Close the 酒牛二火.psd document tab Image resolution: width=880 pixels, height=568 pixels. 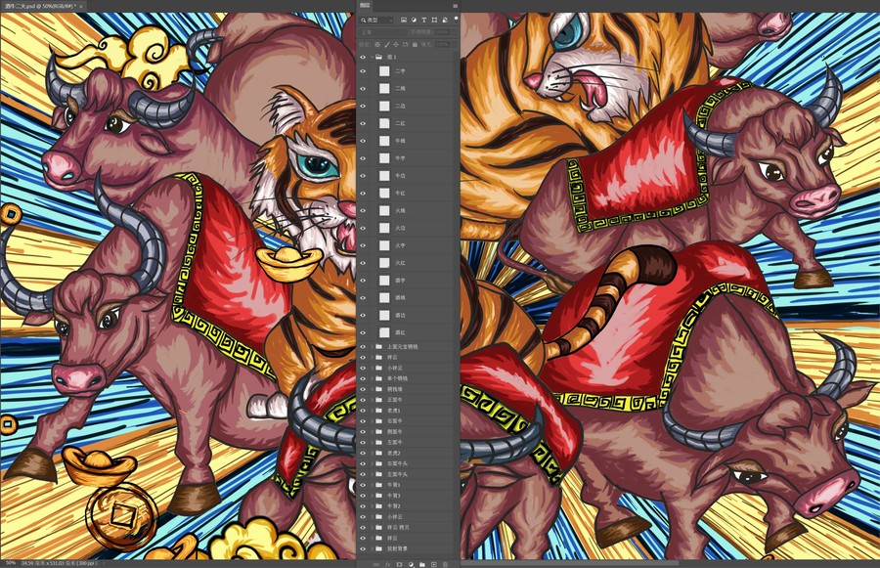pyautogui.click(x=81, y=6)
